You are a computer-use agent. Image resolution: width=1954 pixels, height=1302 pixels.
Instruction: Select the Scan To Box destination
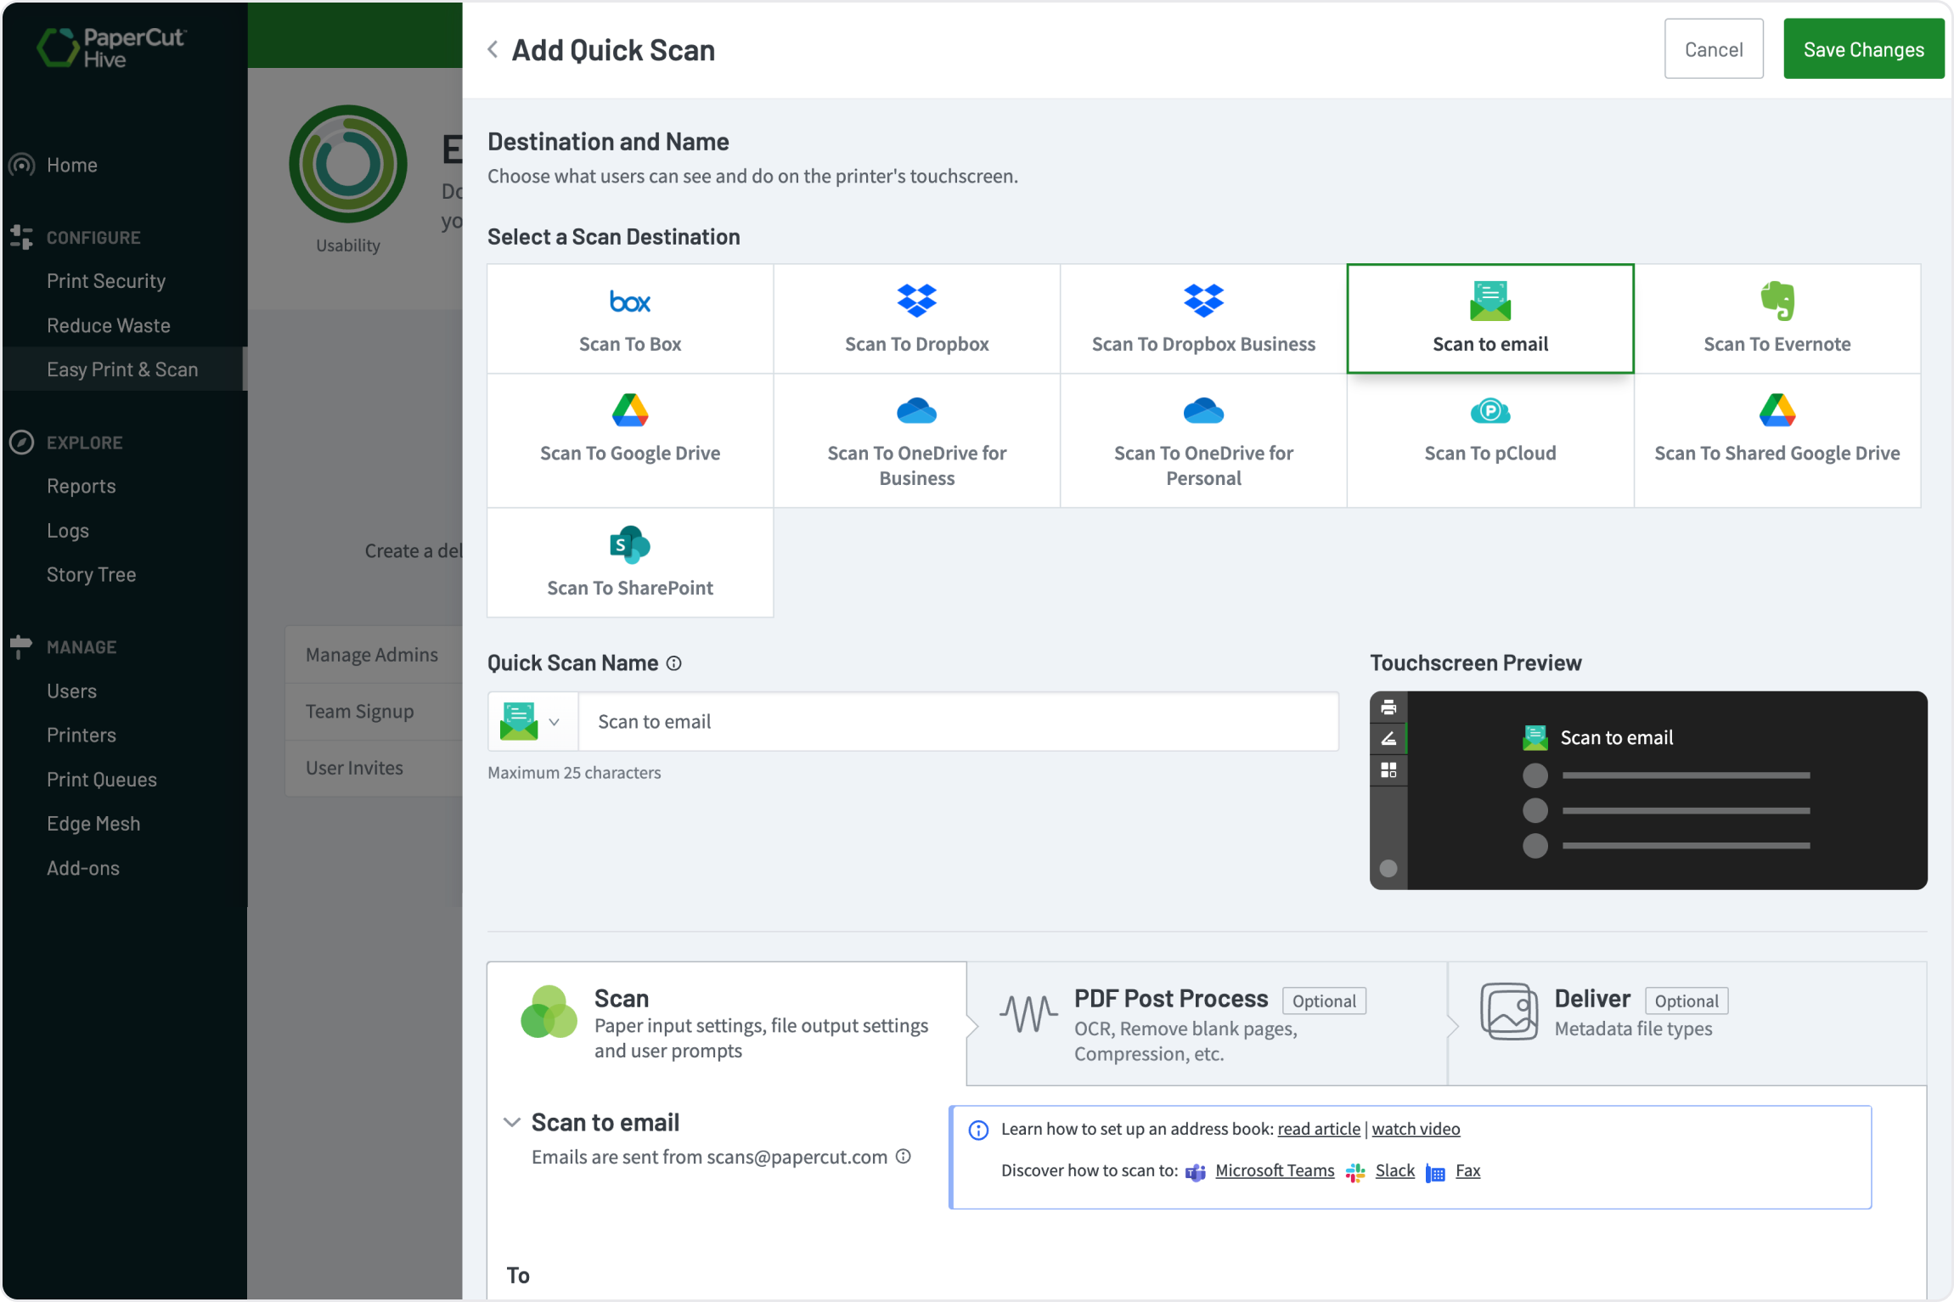[629, 318]
